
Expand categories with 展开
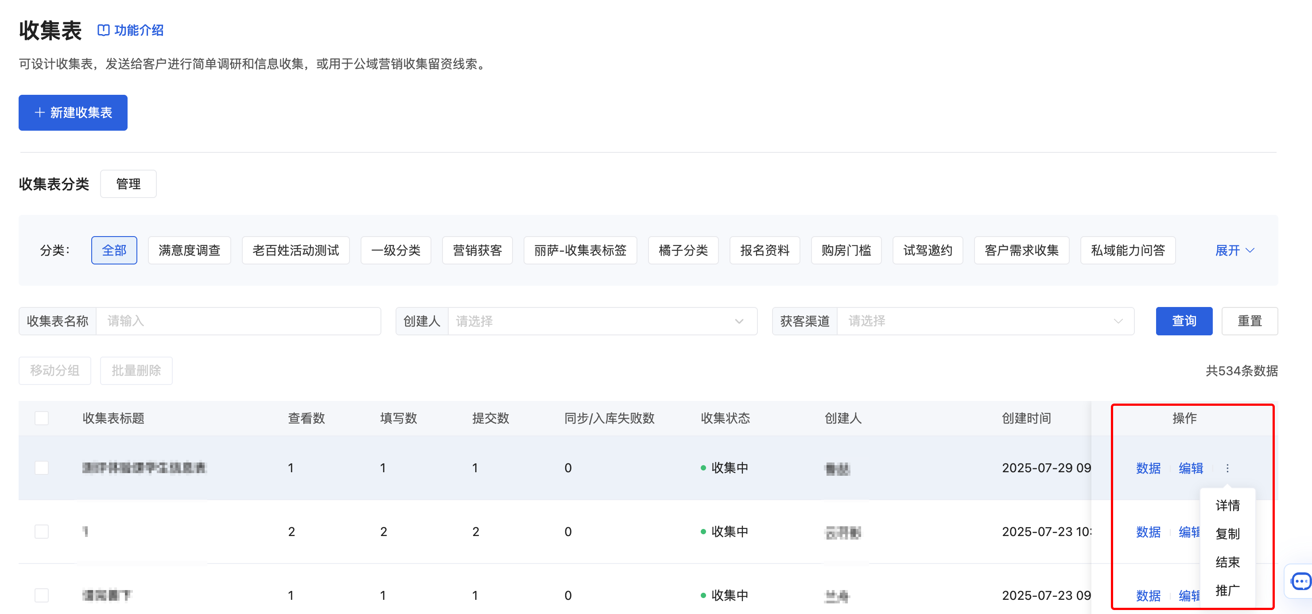(x=1234, y=250)
